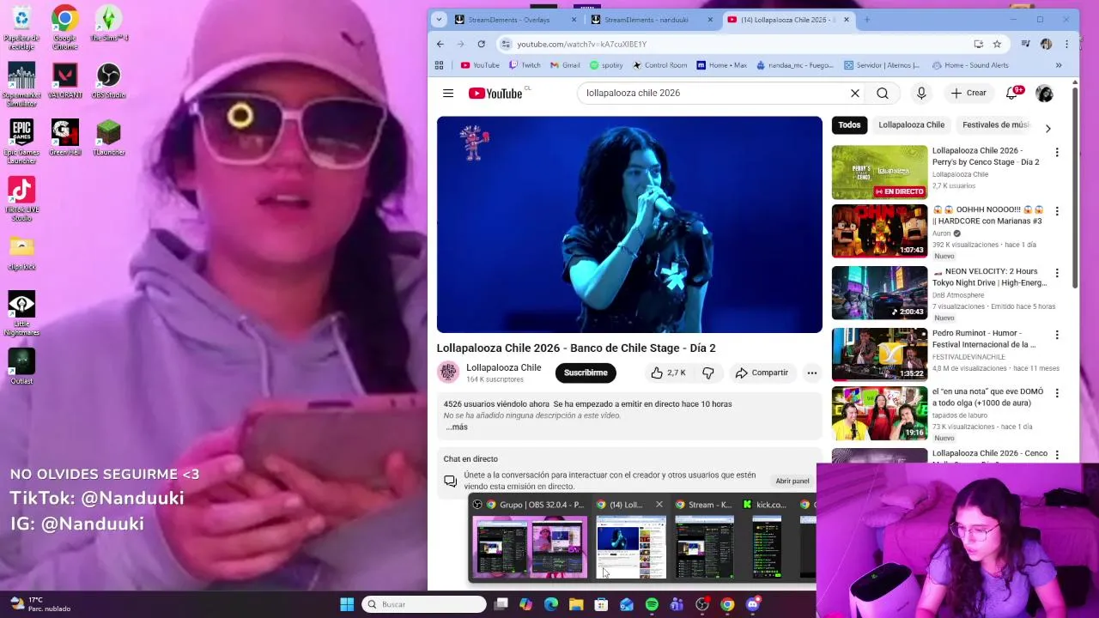This screenshot has height=618, width=1099.
Task: Open Discord from the taskbar
Action: click(x=753, y=604)
